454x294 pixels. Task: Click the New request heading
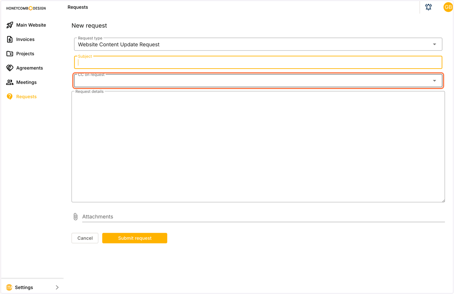pyautogui.click(x=89, y=25)
